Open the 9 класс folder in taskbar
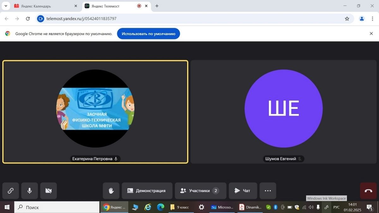This screenshot has height=213, width=379. pyautogui.click(x=180, y=207)
